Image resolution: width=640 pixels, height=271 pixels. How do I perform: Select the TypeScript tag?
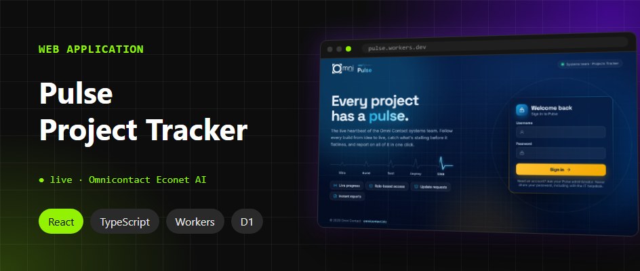point(125,222)
